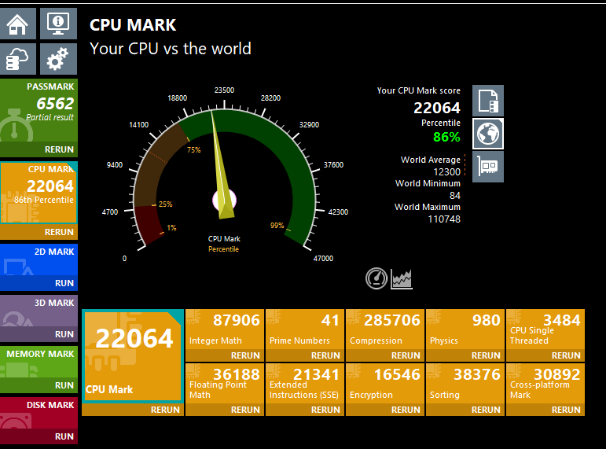This screenshot has width=606, height=449.
Task: Open the Prime Numbers 41 tile
Action: pos(304,329)
